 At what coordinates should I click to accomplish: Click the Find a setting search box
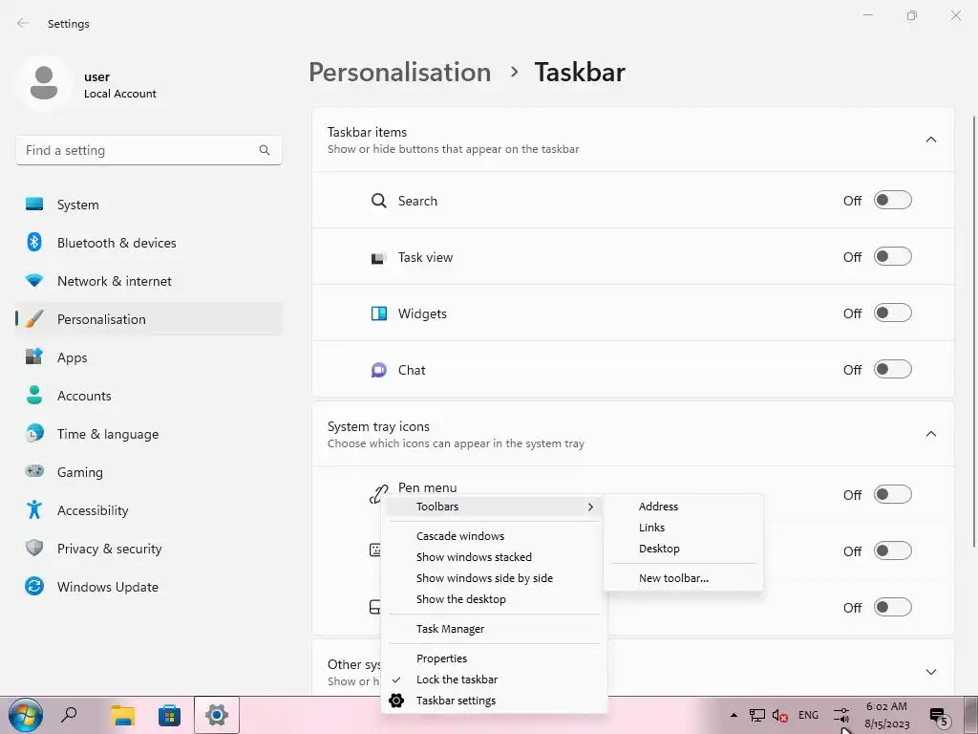(x=148, y=150)
